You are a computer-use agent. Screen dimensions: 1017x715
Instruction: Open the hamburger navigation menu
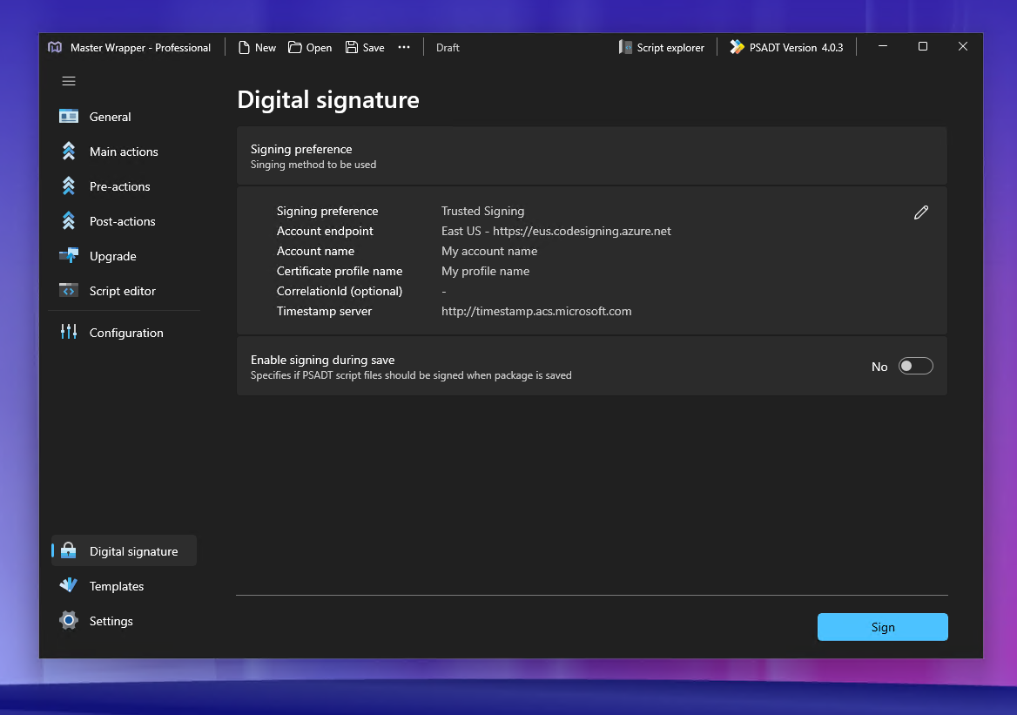pyautogui.click(x=69, y=81)
